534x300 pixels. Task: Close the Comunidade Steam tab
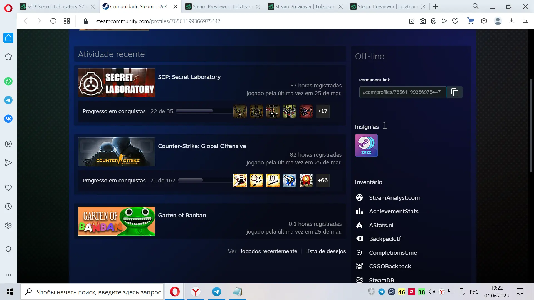pos(175,7)
